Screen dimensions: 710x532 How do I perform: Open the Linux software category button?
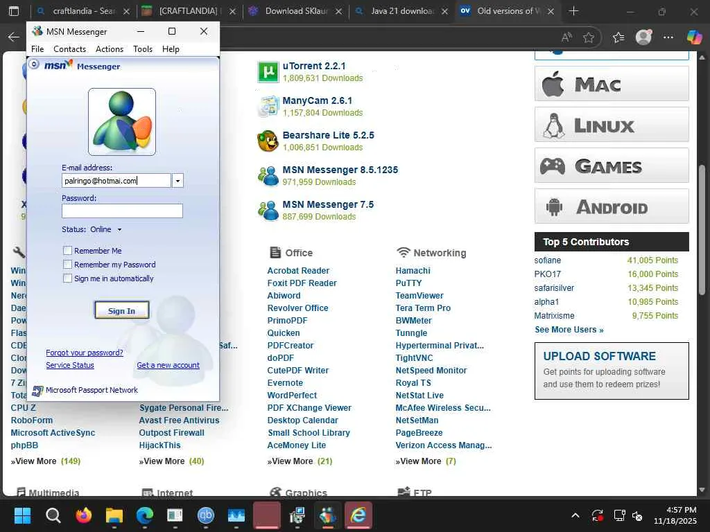(x=612, y=125)
